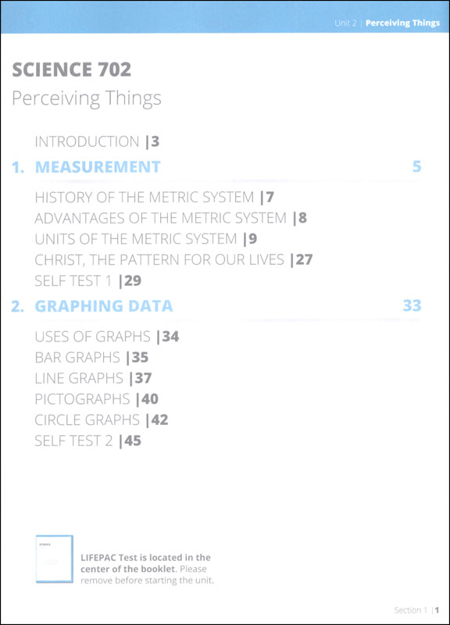Image resolution: width=450 pixels, height=625 pixels.
Task: Open the USES OF GRAPHS entry
Action: coord(107,337)
